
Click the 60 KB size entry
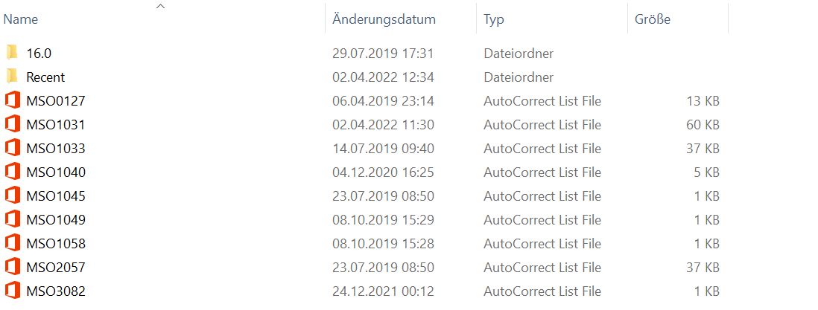point(703,125)
